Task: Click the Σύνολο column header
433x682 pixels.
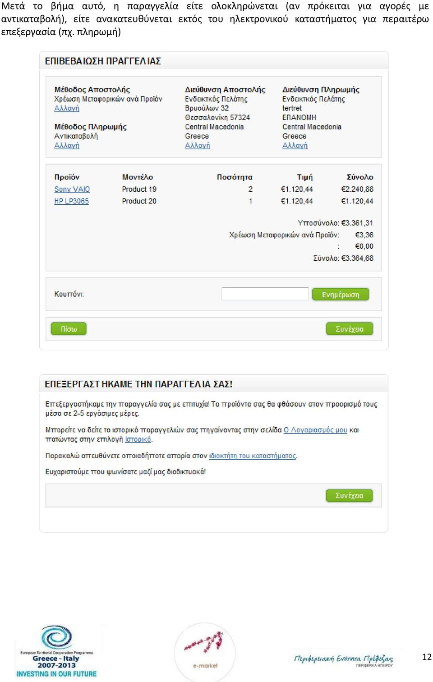Action: tap(359, 177)
